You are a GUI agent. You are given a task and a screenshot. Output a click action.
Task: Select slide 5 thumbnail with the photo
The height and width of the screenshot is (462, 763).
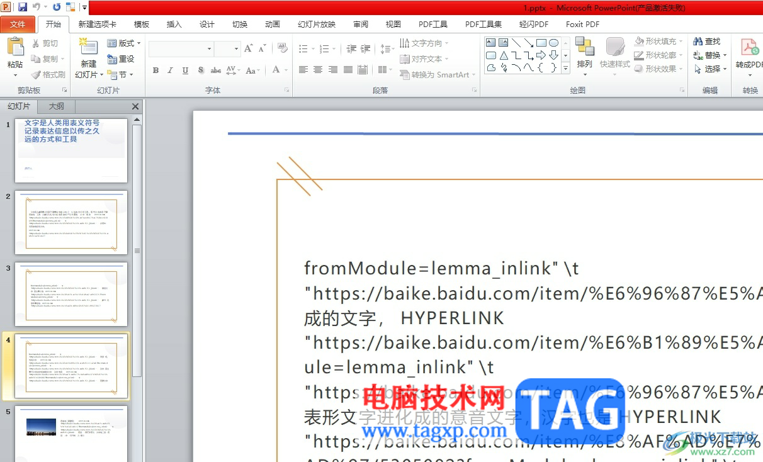pos(71,434)
